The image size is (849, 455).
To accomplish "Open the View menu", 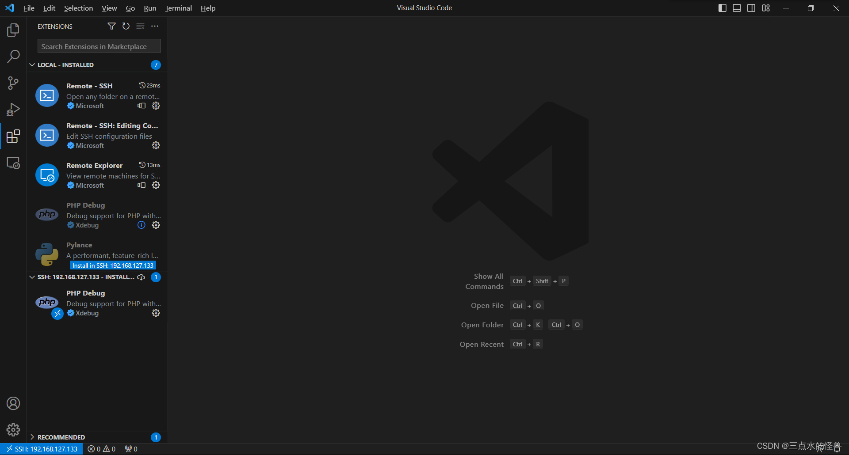I will (x=109, y=8).
